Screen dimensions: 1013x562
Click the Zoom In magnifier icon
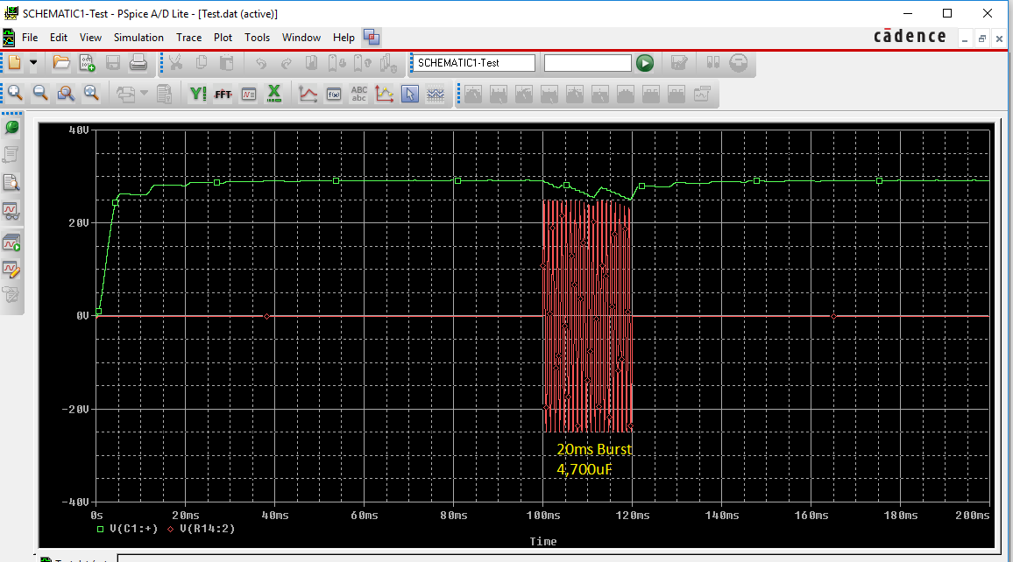coord(14,94)
